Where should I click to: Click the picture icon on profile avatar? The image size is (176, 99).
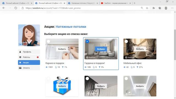tap(20, 44)
